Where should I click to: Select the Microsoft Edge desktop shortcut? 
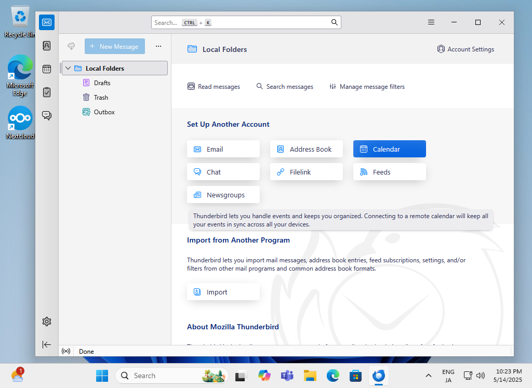[20, 75]
